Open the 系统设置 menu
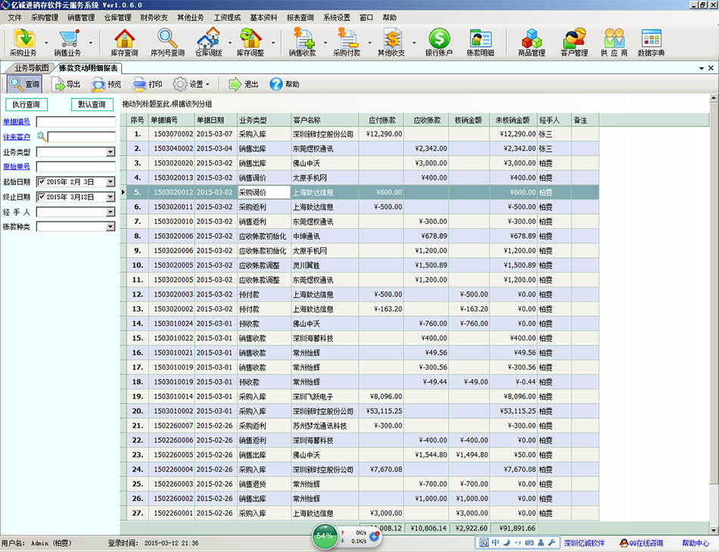 pyautogui.click(x=337, y=17)
